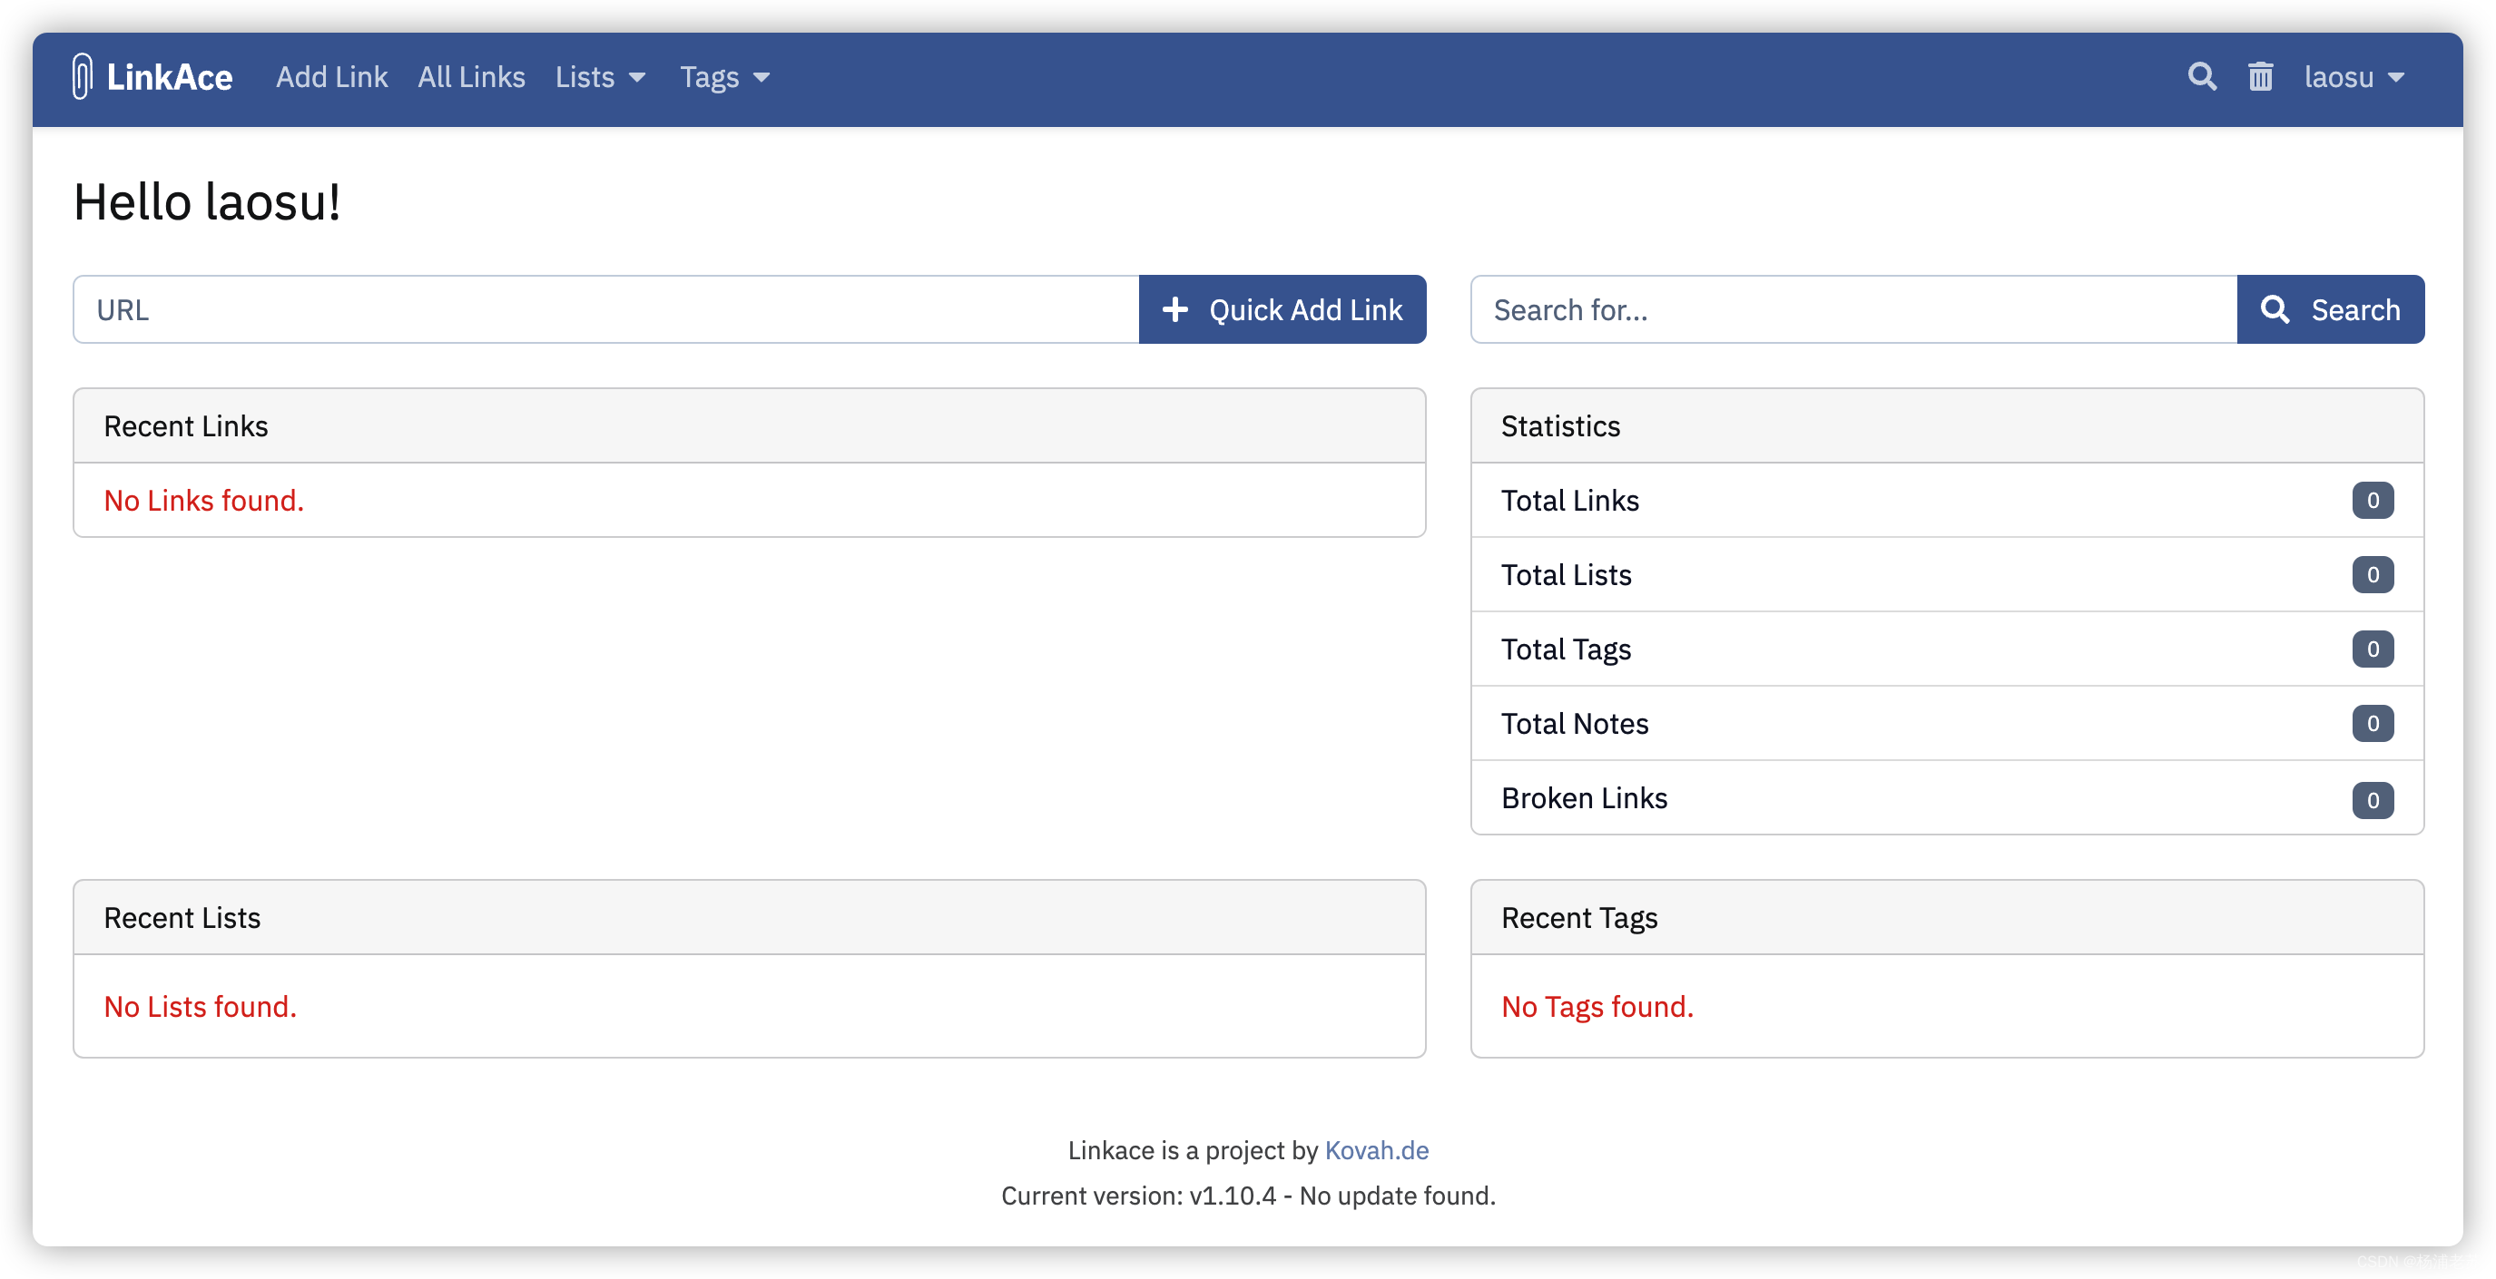
Task: Click the Total Notes count badge
Action: (x=2372, y=723)
